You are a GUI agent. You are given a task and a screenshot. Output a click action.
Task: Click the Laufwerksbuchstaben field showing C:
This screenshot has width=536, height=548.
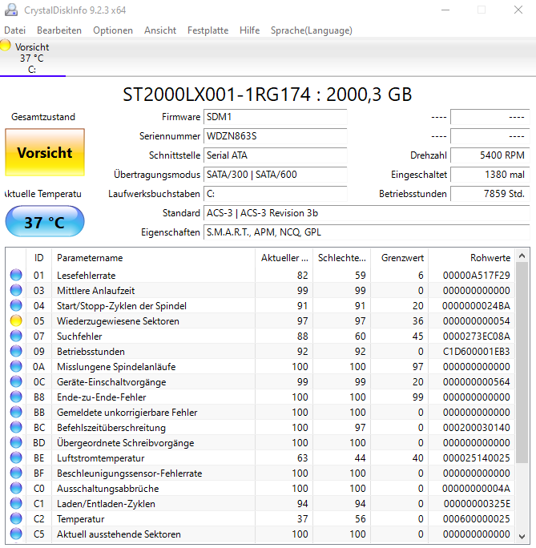point(276,194)
